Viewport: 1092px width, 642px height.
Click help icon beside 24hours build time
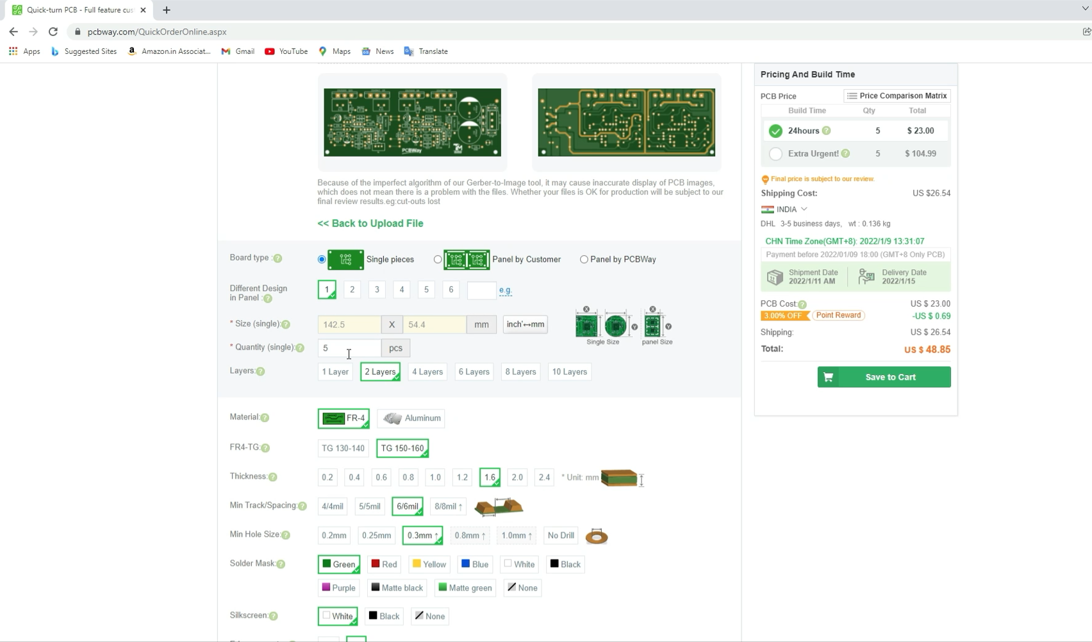coord(827,131)
